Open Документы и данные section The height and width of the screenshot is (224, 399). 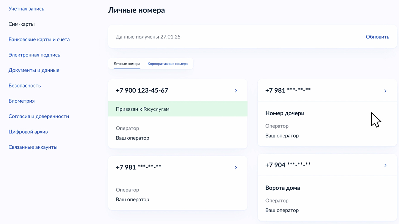click(x=34, y=70)
